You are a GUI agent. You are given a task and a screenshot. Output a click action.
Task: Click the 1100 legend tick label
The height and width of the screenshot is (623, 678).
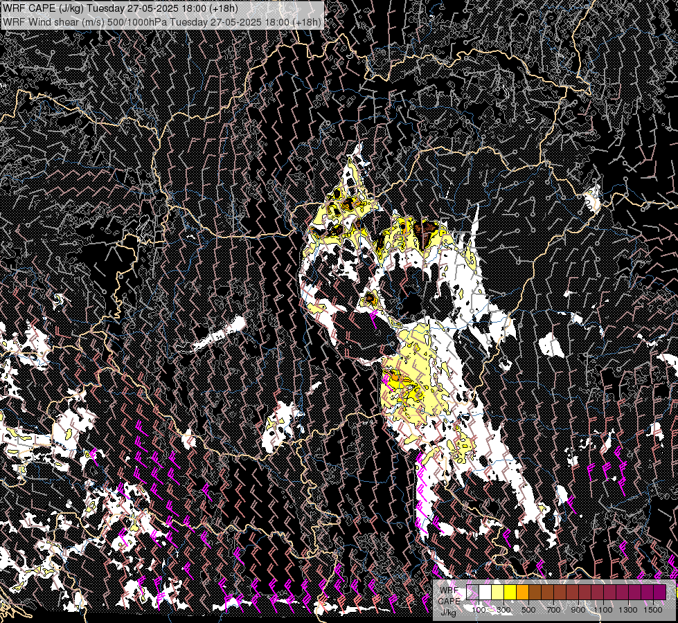pos(603,610)
